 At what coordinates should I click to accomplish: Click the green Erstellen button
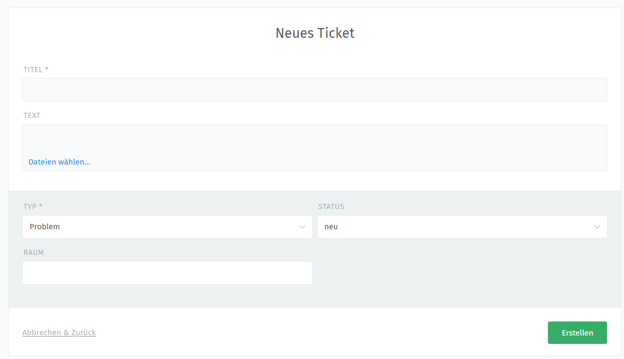[x=577, y=333]
